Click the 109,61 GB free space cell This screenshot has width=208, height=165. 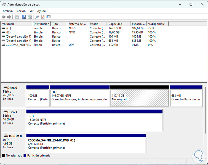point(138,28)
